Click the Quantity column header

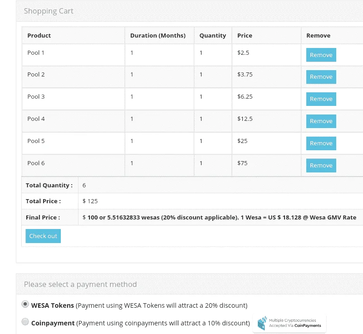point(212,36)
